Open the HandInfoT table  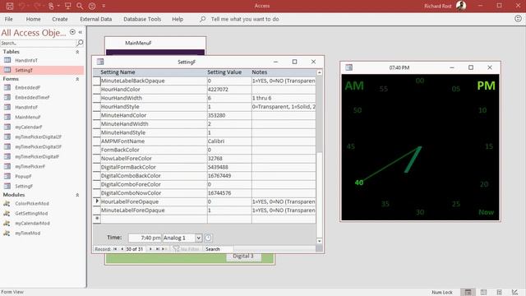pos(26,60)
